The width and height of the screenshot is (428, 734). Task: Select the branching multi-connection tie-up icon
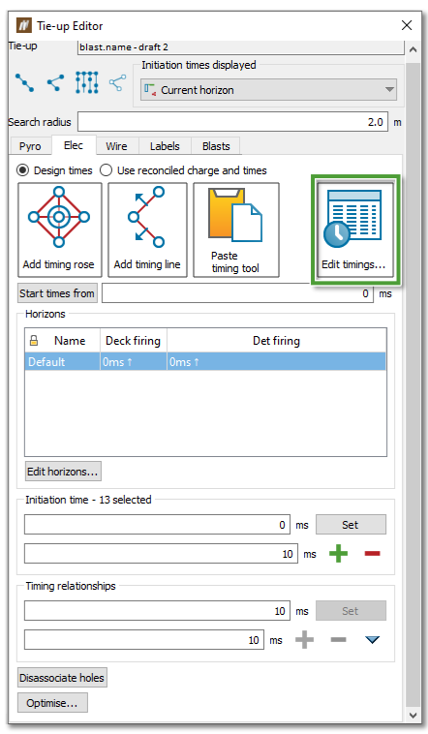55,83
